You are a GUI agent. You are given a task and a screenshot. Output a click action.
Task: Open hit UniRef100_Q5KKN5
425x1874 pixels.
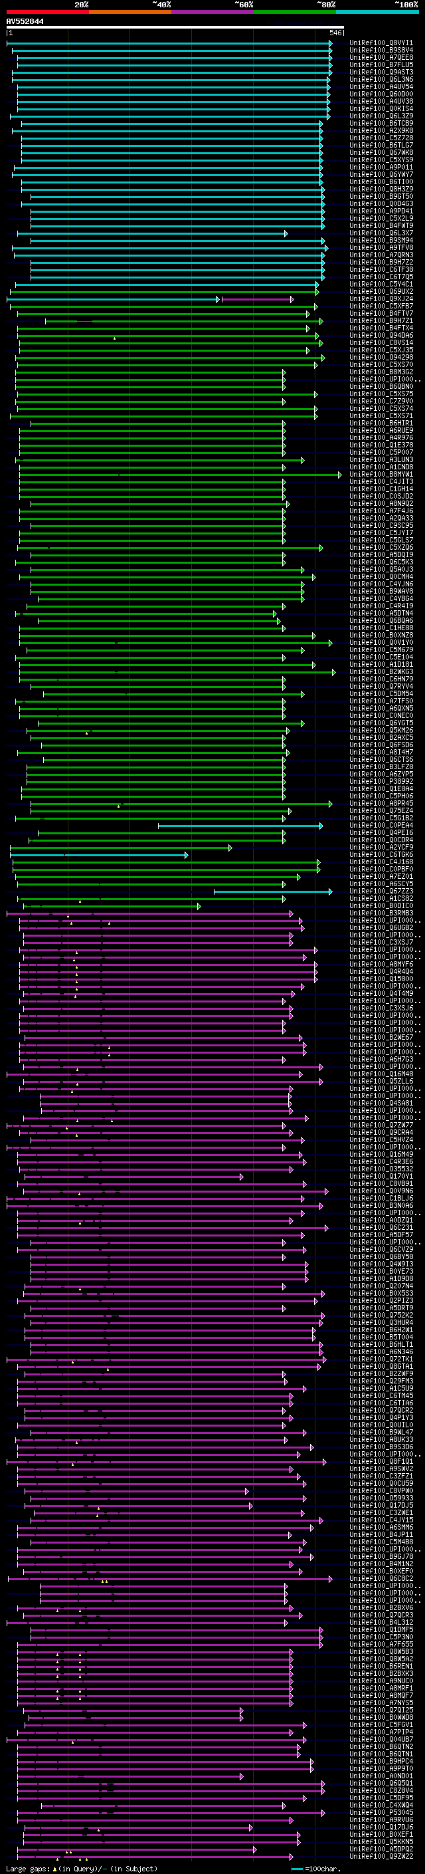381,1841
